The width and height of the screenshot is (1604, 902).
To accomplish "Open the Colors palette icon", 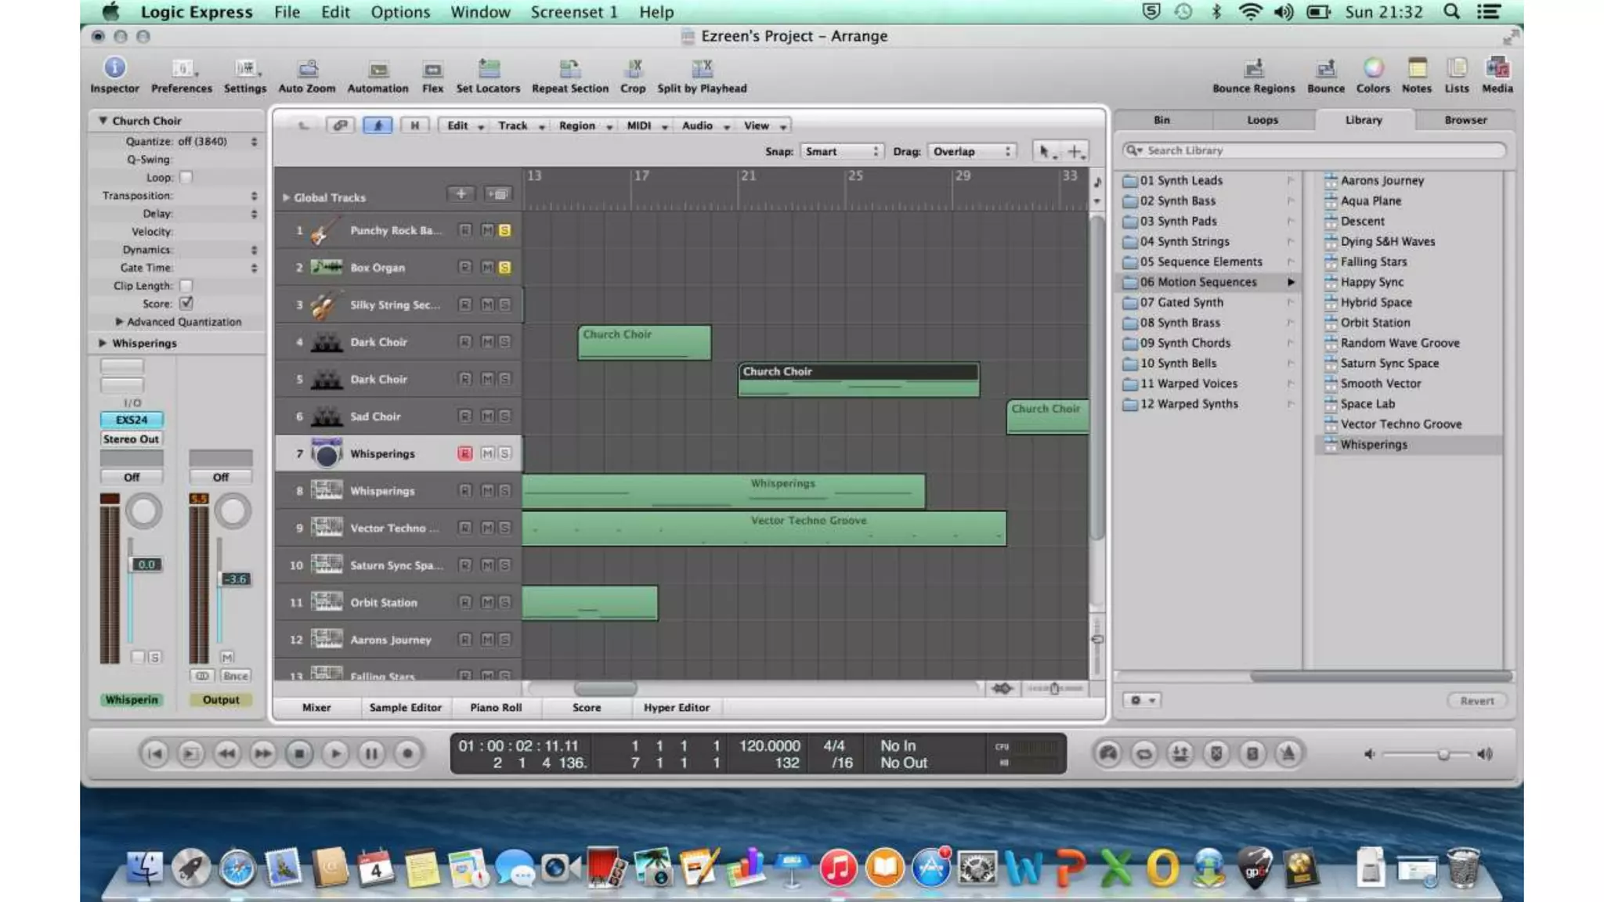I will 1373,68.
